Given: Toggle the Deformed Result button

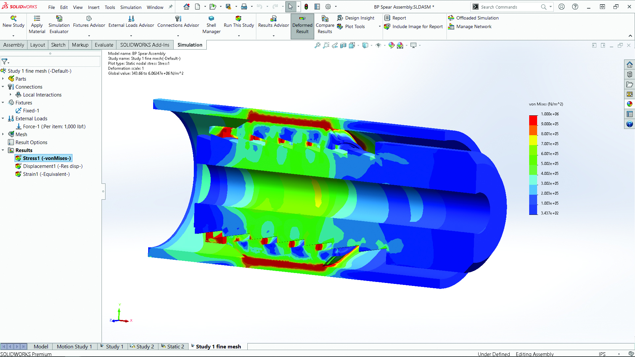Looking at the screenshot, I should coord(302,26).
